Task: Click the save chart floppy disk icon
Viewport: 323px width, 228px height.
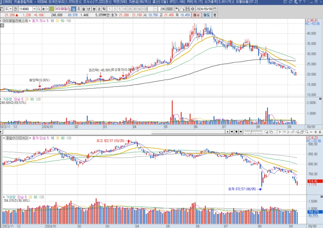Action: point(187,9)
